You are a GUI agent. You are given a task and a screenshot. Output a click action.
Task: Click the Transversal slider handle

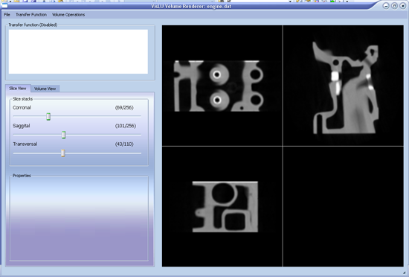point(63,153)
